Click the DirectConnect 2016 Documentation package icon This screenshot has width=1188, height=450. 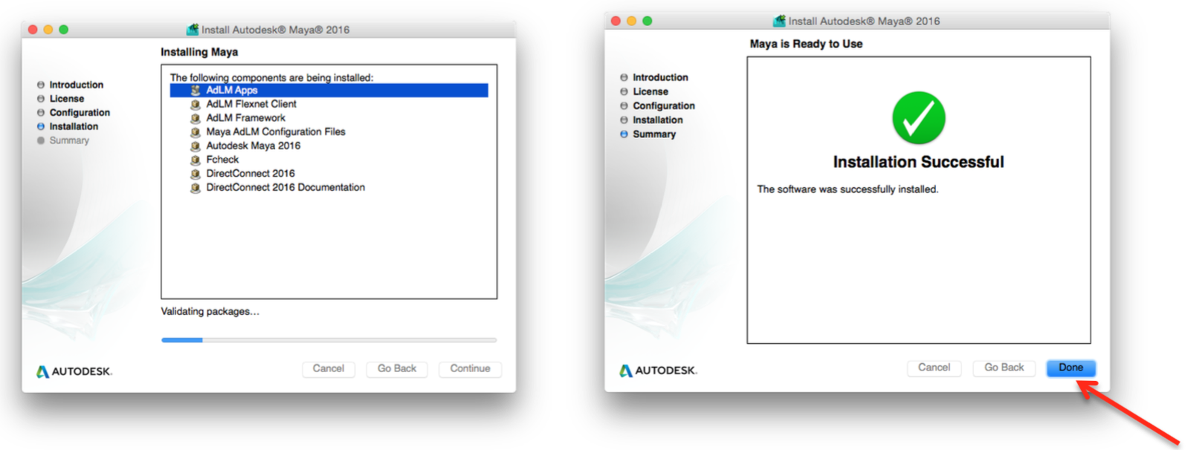[x=196, y=188]
